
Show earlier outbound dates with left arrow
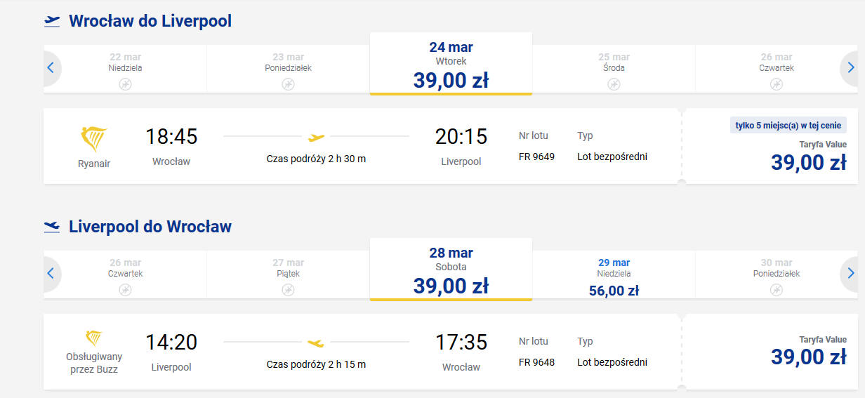point(51,68)
